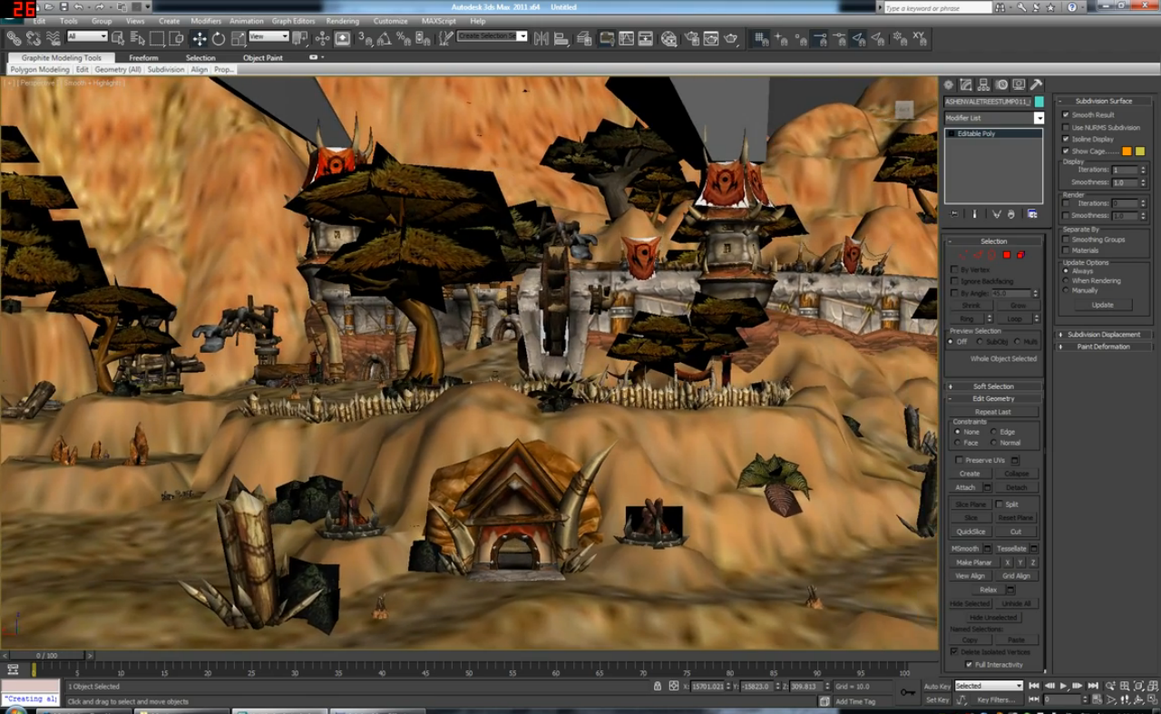Open the Select by Name list icon

point(137,38)
